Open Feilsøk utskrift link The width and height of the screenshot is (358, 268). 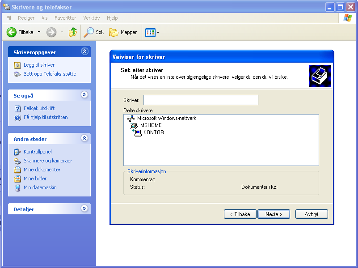[39, 108]
